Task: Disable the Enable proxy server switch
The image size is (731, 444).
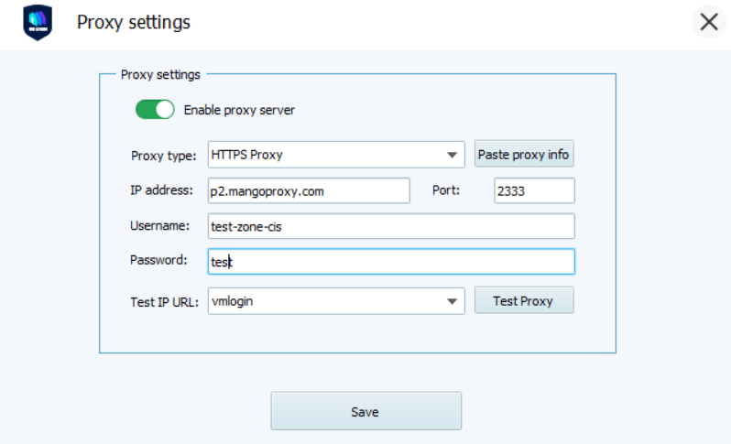Action: point(155,110)
